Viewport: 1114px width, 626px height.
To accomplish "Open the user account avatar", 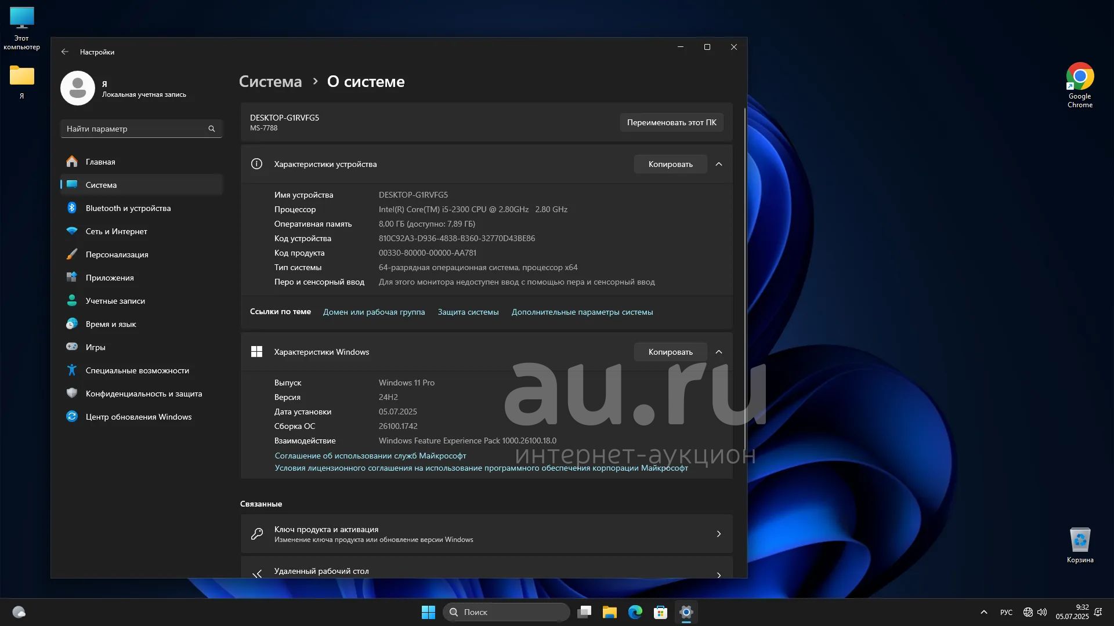I will click(78, 88).
